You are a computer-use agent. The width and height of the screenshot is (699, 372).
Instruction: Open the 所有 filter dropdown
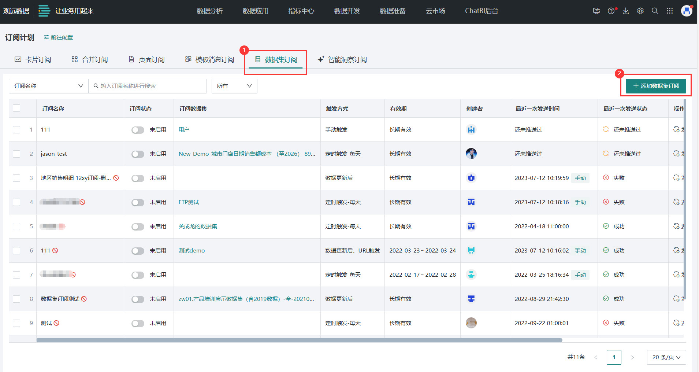point(234,86)
